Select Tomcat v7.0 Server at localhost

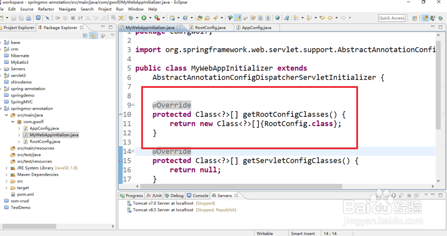point(171,203)
